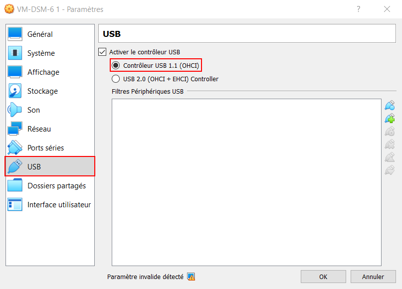Select Contrôleur USB 1.1 (OHCI) option
Screen dimensions: 402x289
pos(156,65)
